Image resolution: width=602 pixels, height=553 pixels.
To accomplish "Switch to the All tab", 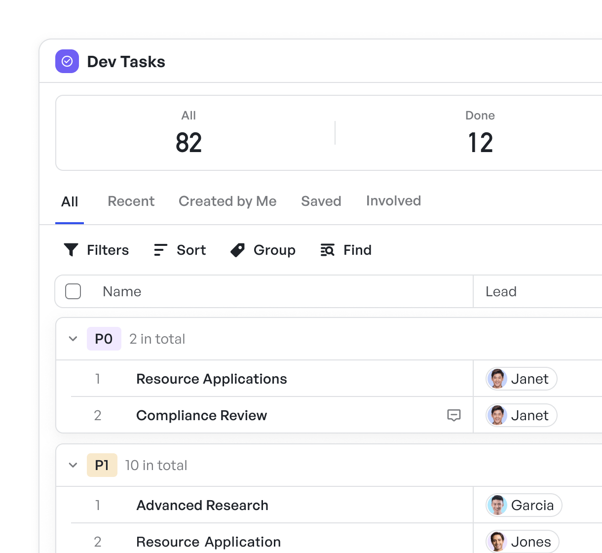I will coord(70,201).
